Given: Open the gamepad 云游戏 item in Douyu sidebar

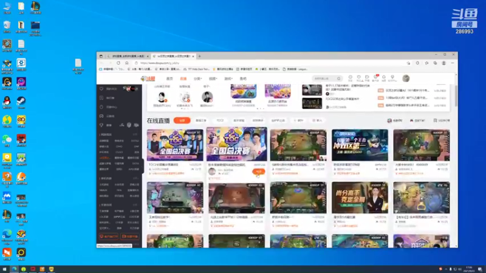Looking at the screenshot, I should pos(107,116).
